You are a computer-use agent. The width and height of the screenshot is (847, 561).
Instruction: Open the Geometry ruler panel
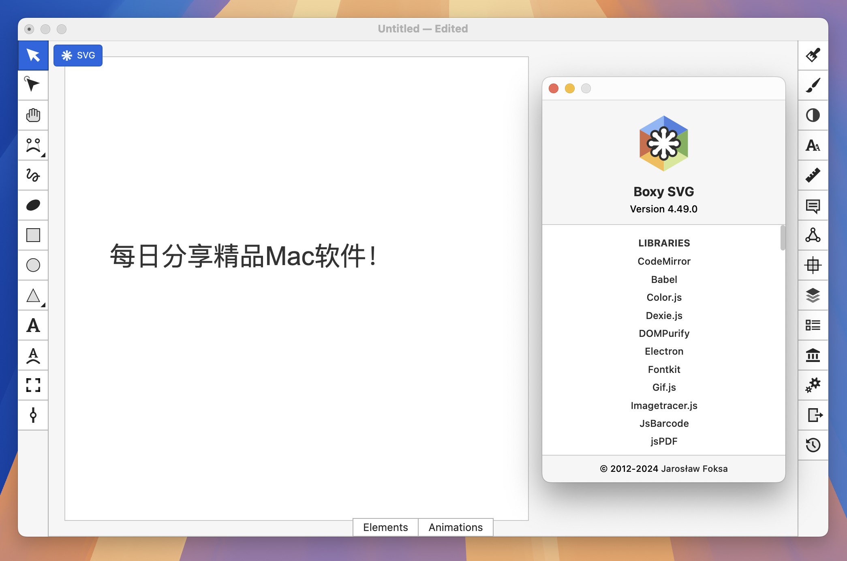(x=813, y=175)
